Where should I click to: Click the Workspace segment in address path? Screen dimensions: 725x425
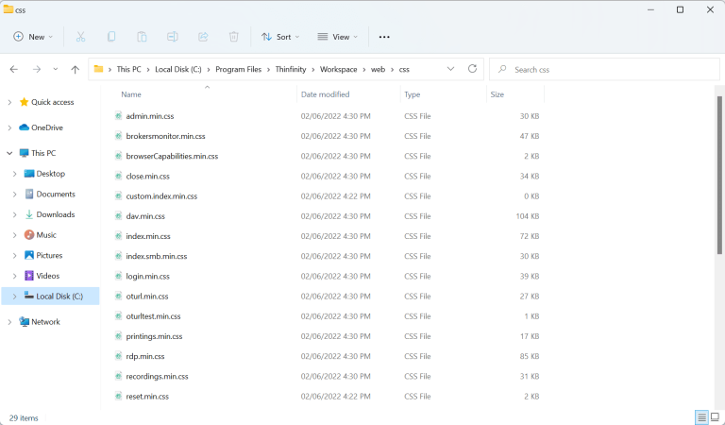coord(338,69)
